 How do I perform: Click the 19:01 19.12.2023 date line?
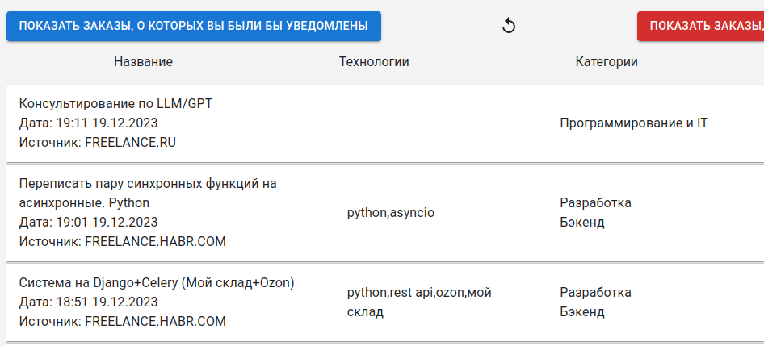(88, 222)
